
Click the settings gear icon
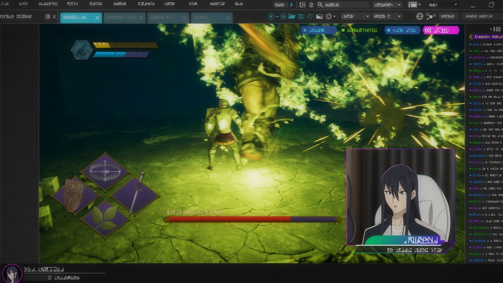point(329,16)
